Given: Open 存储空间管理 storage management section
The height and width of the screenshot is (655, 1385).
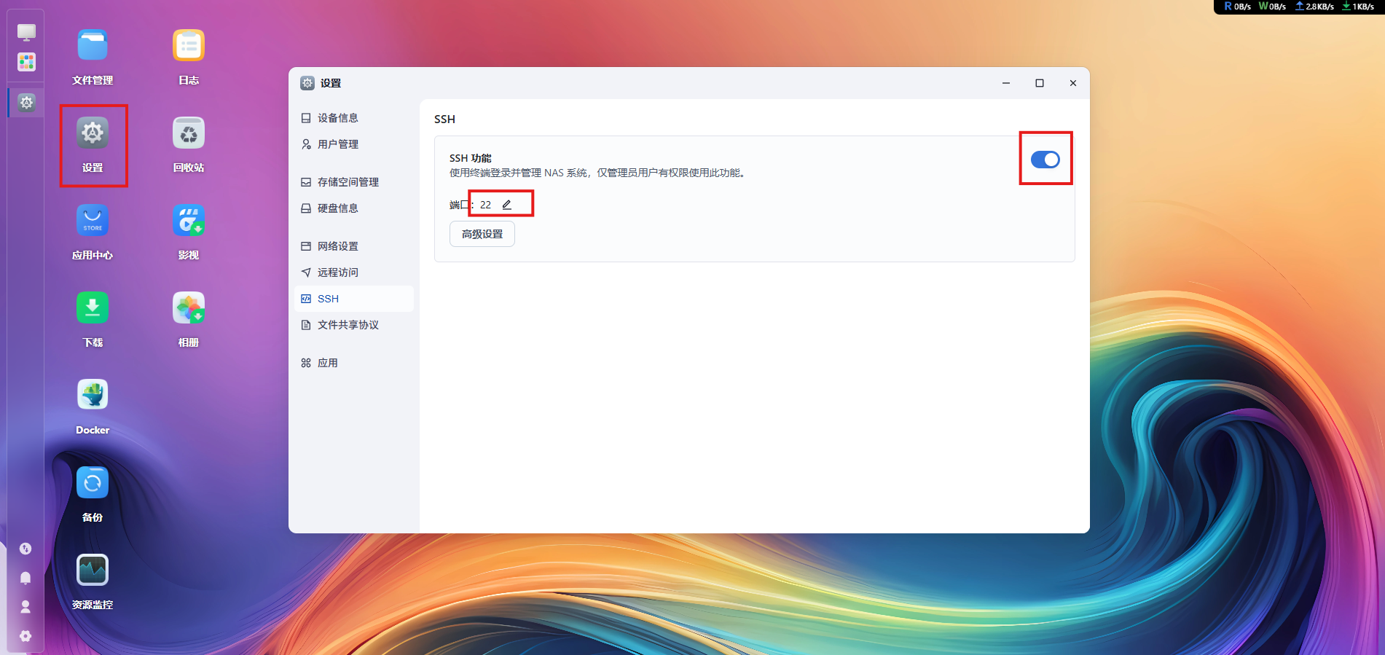Looking at the screenshot, I should 348,182.
